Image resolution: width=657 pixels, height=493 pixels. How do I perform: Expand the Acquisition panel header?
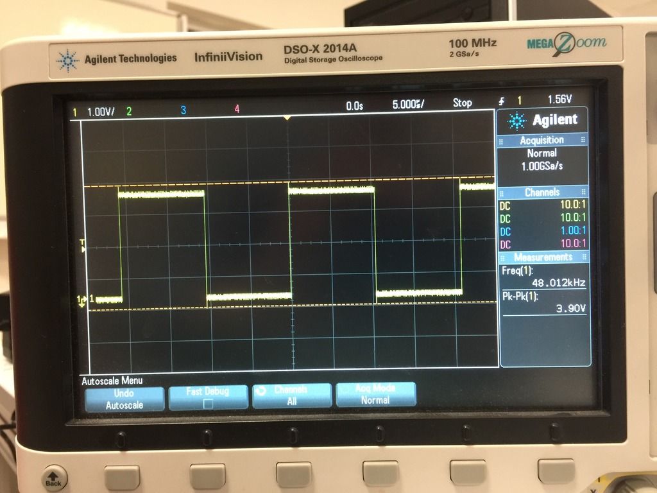pos(542,140)
